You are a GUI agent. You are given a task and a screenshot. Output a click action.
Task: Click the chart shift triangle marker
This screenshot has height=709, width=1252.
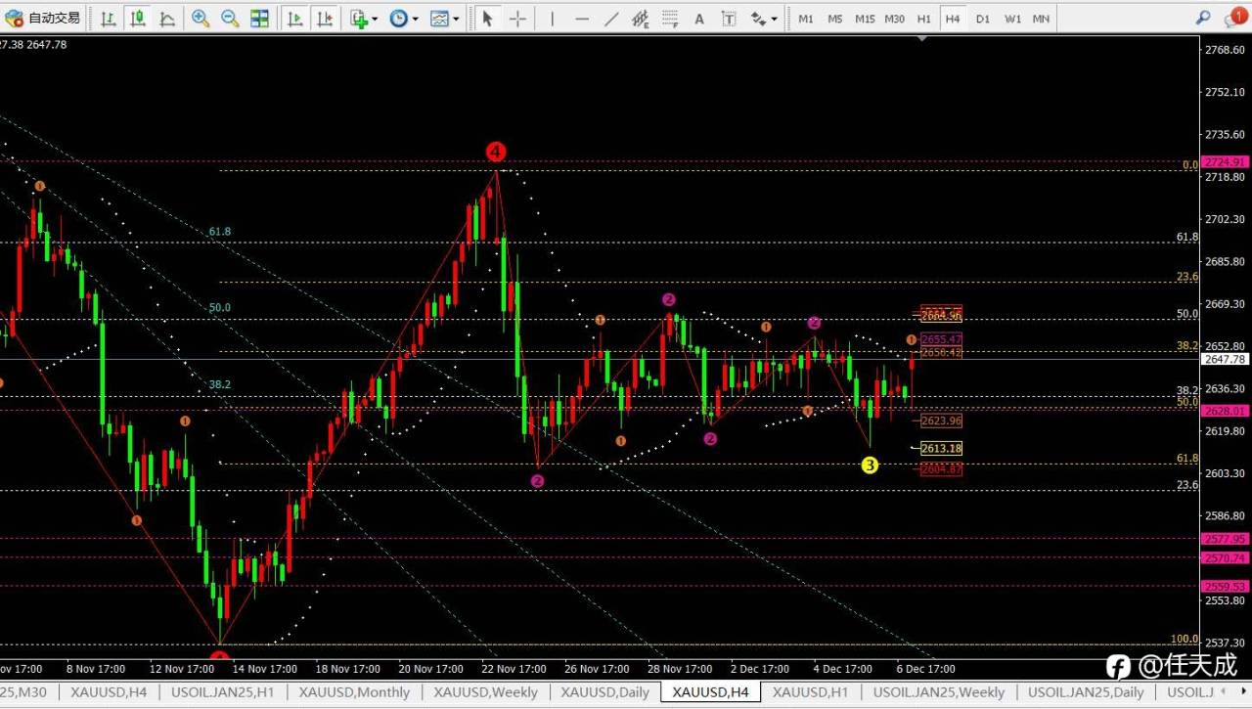pyautogui.click(x=922, y=39)
